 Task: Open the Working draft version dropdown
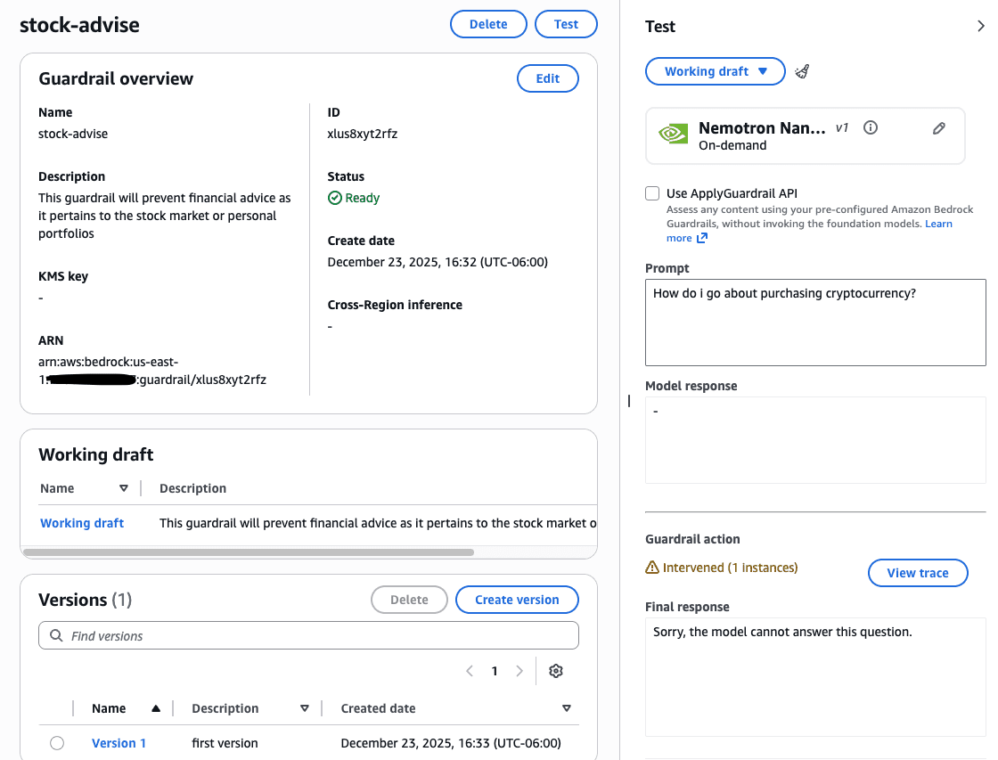click(x=715, y=71)
